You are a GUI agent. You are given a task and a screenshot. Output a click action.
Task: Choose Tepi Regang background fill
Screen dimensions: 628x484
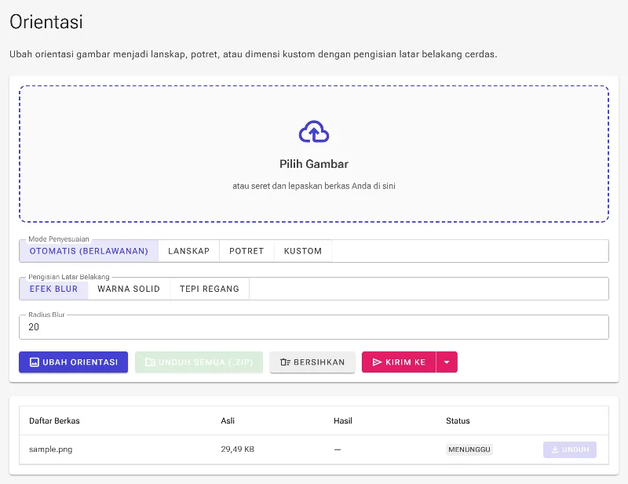click(210, 289)
